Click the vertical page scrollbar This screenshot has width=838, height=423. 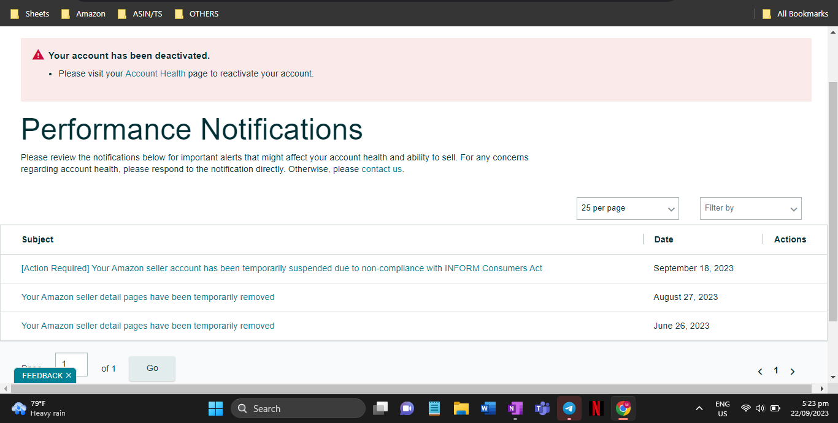(x=833, y=202)
